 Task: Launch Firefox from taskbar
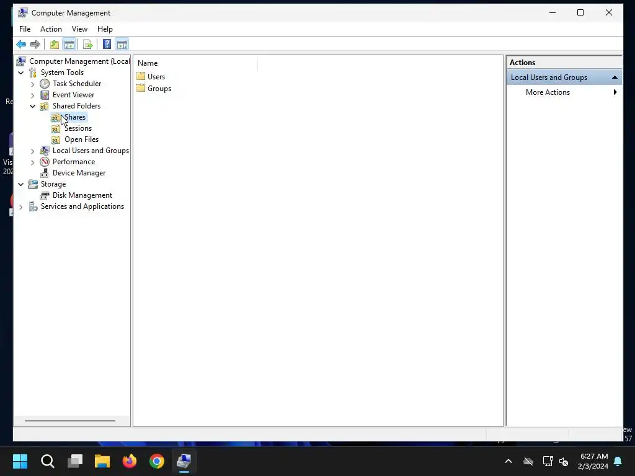click(x=130, y=461)
